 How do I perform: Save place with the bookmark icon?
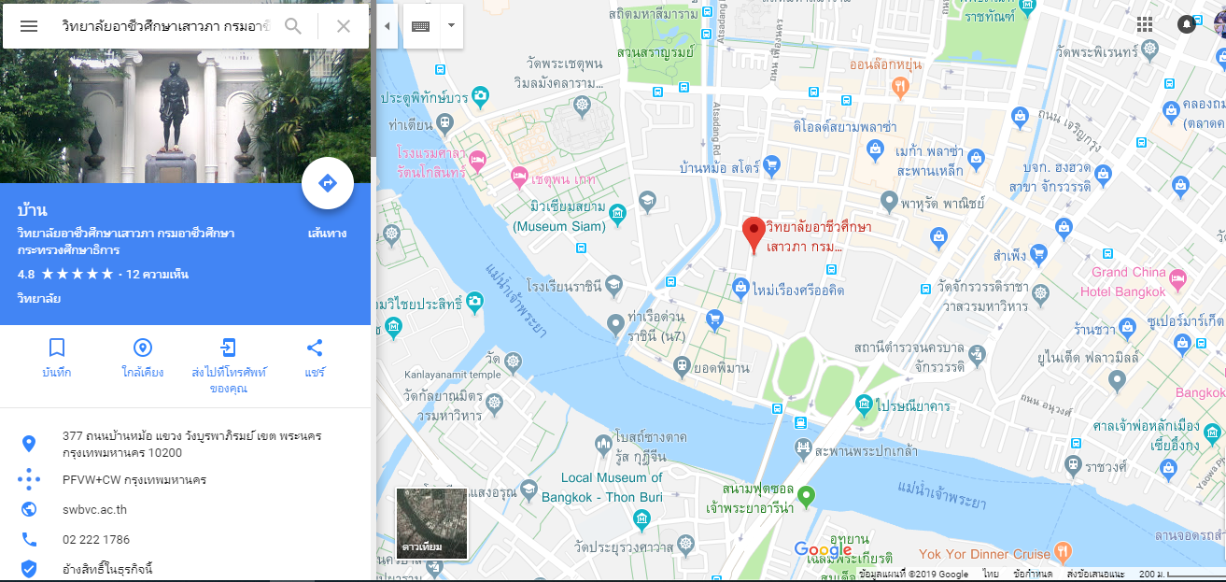57,348
